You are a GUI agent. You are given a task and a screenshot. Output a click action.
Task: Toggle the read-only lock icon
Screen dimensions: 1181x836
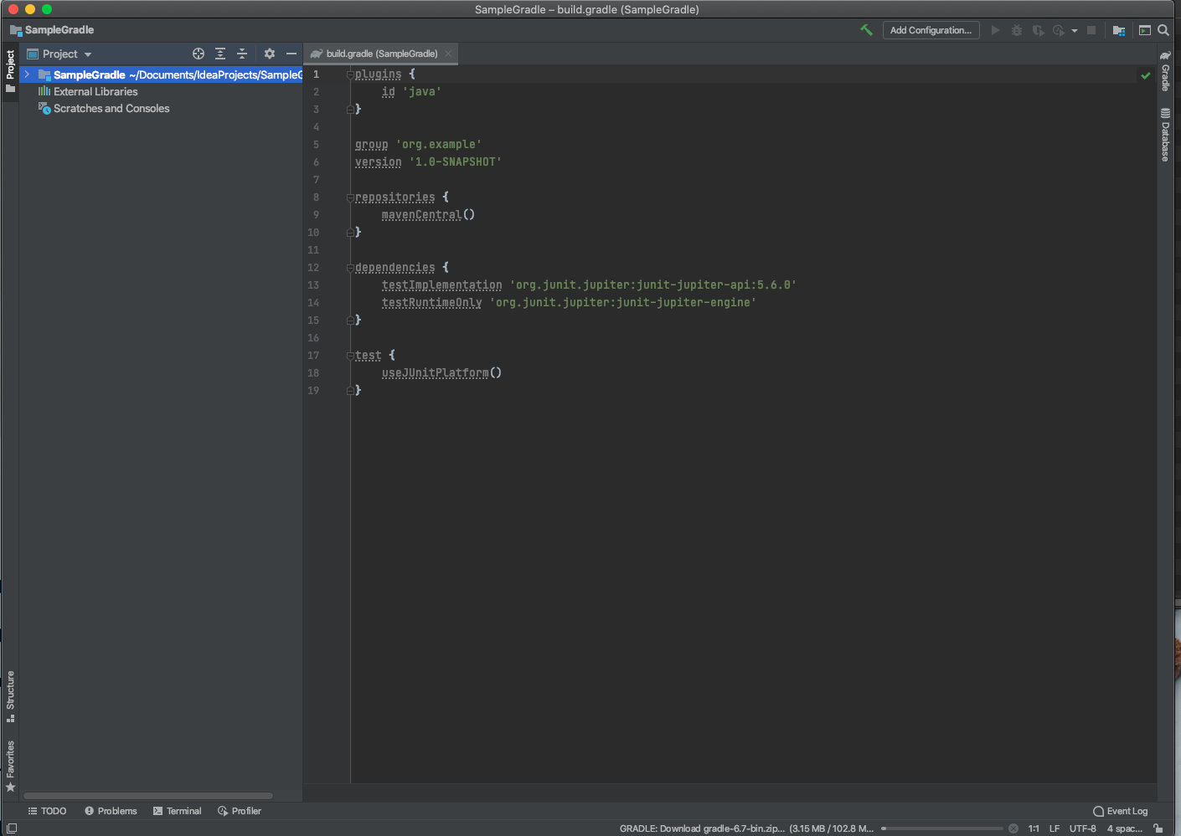(x=1158, y=828)
